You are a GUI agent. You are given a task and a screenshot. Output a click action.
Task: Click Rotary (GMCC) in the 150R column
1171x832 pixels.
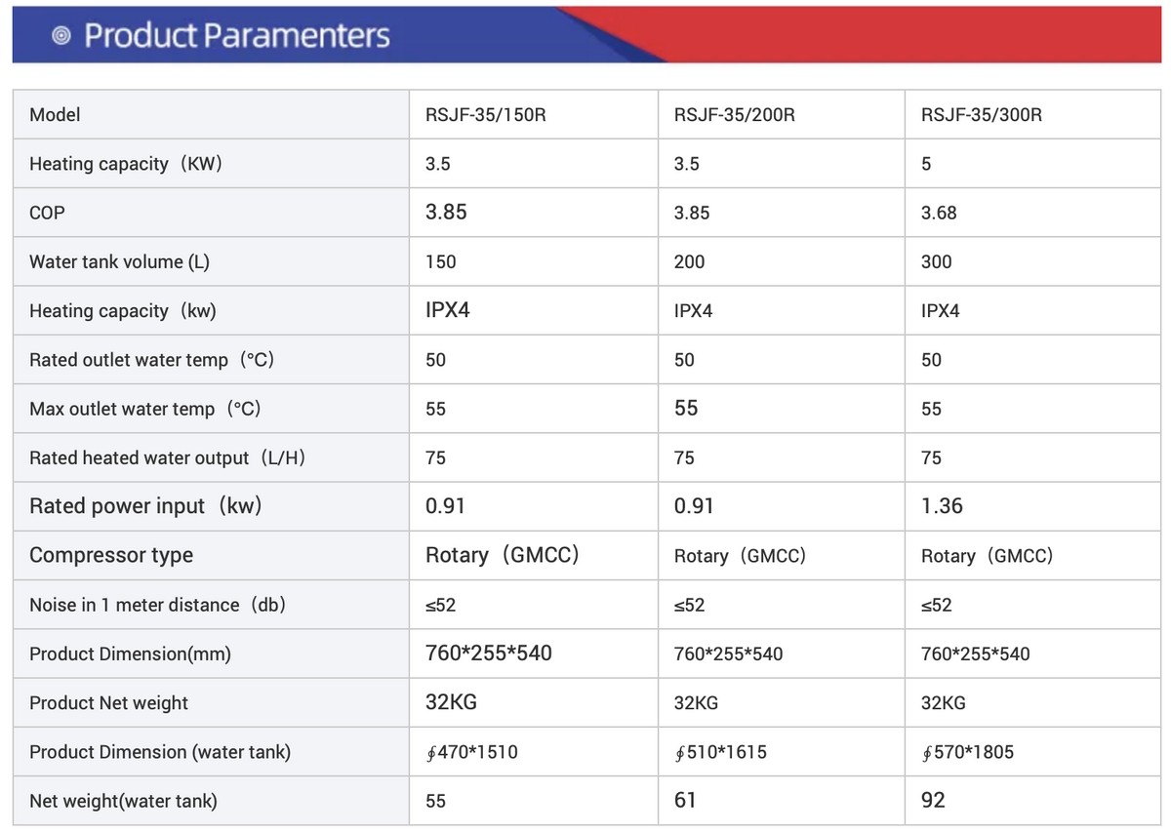(x=503, y=555)
